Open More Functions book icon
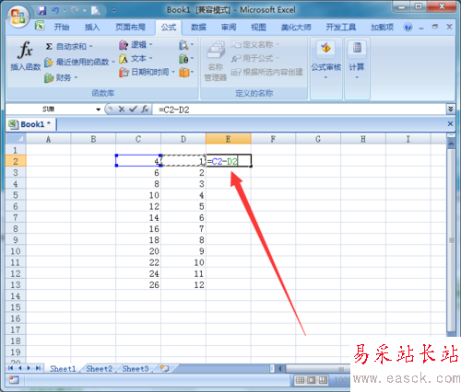Viewport: 461px width, 392px height. click(x=186, y=72)
